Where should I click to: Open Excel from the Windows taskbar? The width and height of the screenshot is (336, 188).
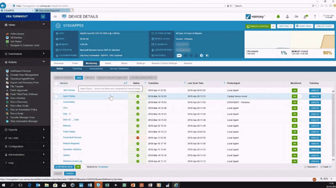[107, 185]
